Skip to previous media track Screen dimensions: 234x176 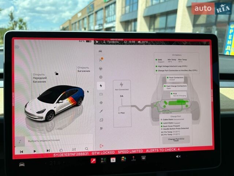[22, 152]
